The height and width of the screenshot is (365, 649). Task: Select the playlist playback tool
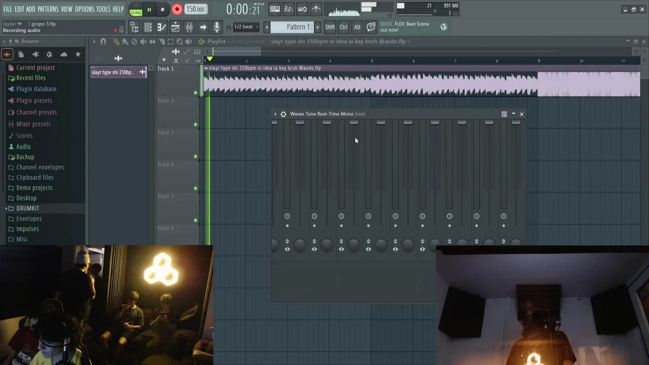point(189,42)
